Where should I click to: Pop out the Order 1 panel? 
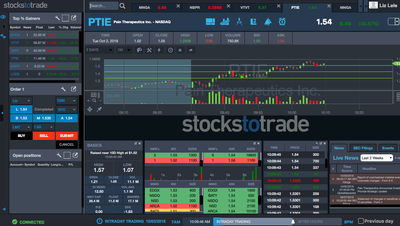click(74, 89)
